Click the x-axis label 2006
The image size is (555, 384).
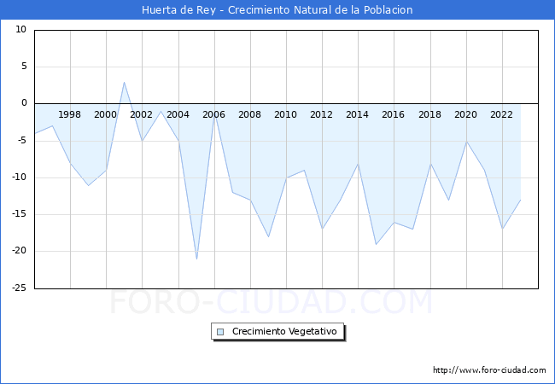[x=213, y=114]
